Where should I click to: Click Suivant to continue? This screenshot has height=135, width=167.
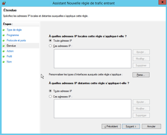(x=131, y=126)
